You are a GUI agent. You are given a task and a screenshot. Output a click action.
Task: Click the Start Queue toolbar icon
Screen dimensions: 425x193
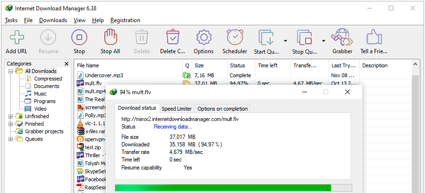[x=266, y=37]
